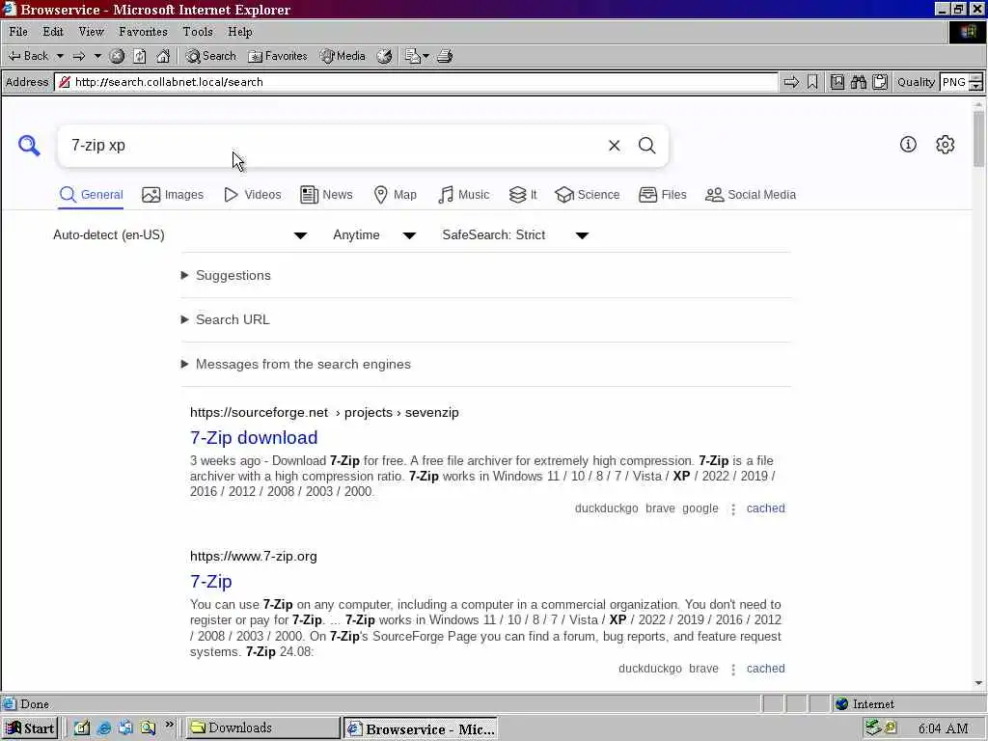Click the Home toolbar icon
This screenshot has height=741, width=988.
click(x=163, y=56)
